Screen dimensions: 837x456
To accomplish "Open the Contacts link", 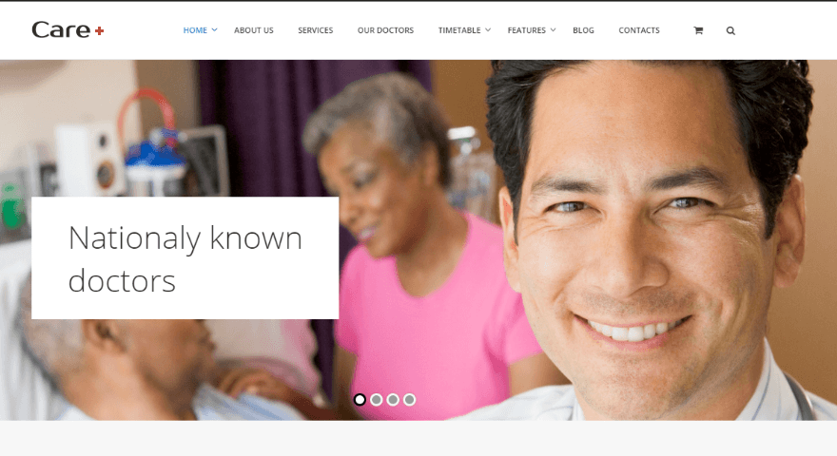I will click(x=639, y=30).
